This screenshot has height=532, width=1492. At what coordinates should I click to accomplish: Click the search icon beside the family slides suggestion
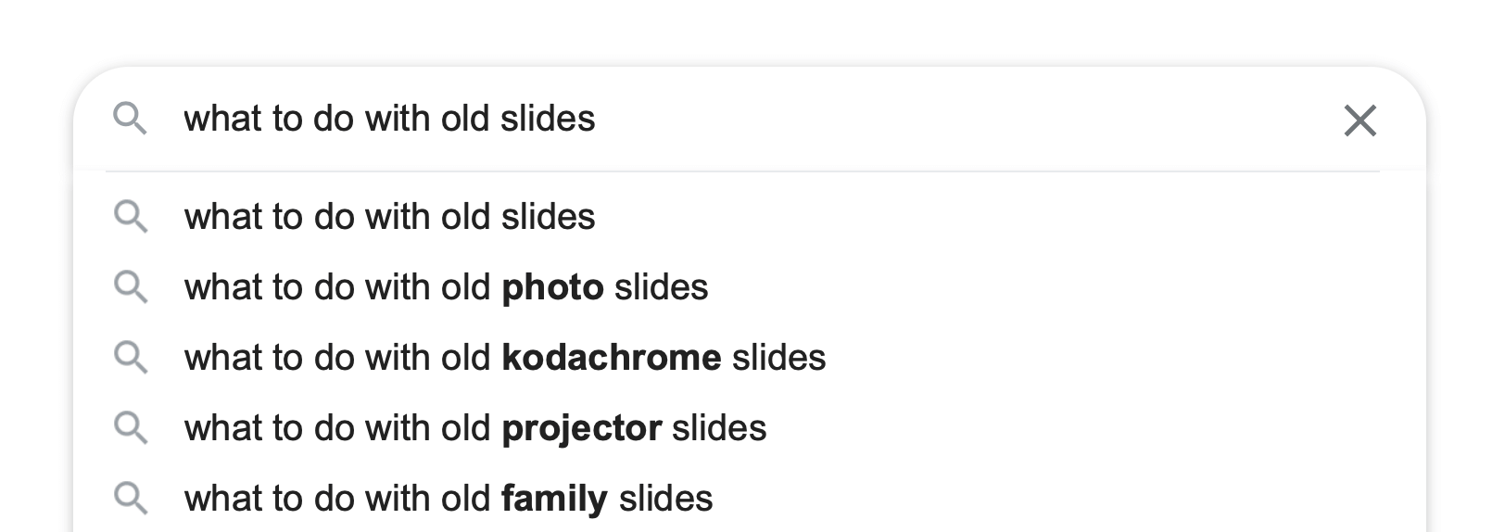click(130, 499)
